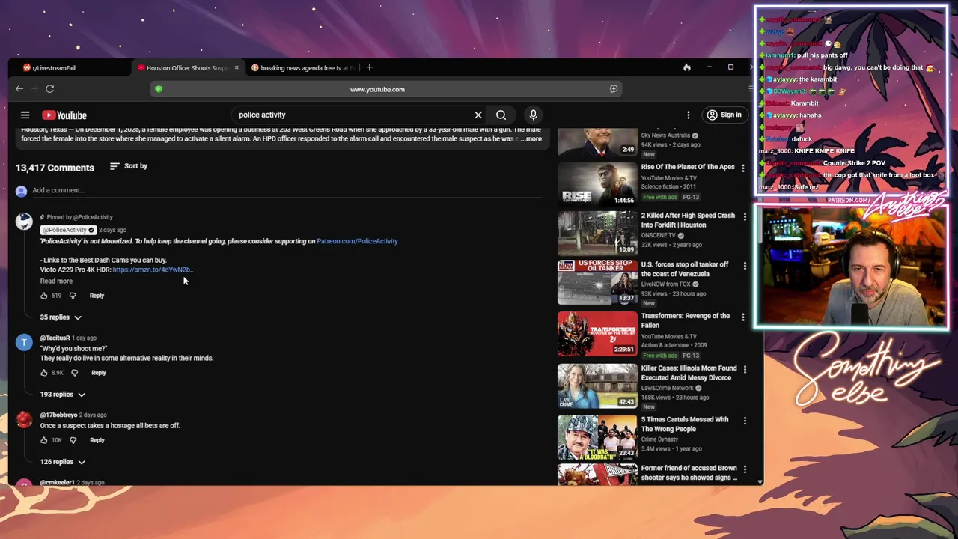This screenshot has width=958, height=539.
Task: Click address bar reader icon
Action: [x=614, y=89]
